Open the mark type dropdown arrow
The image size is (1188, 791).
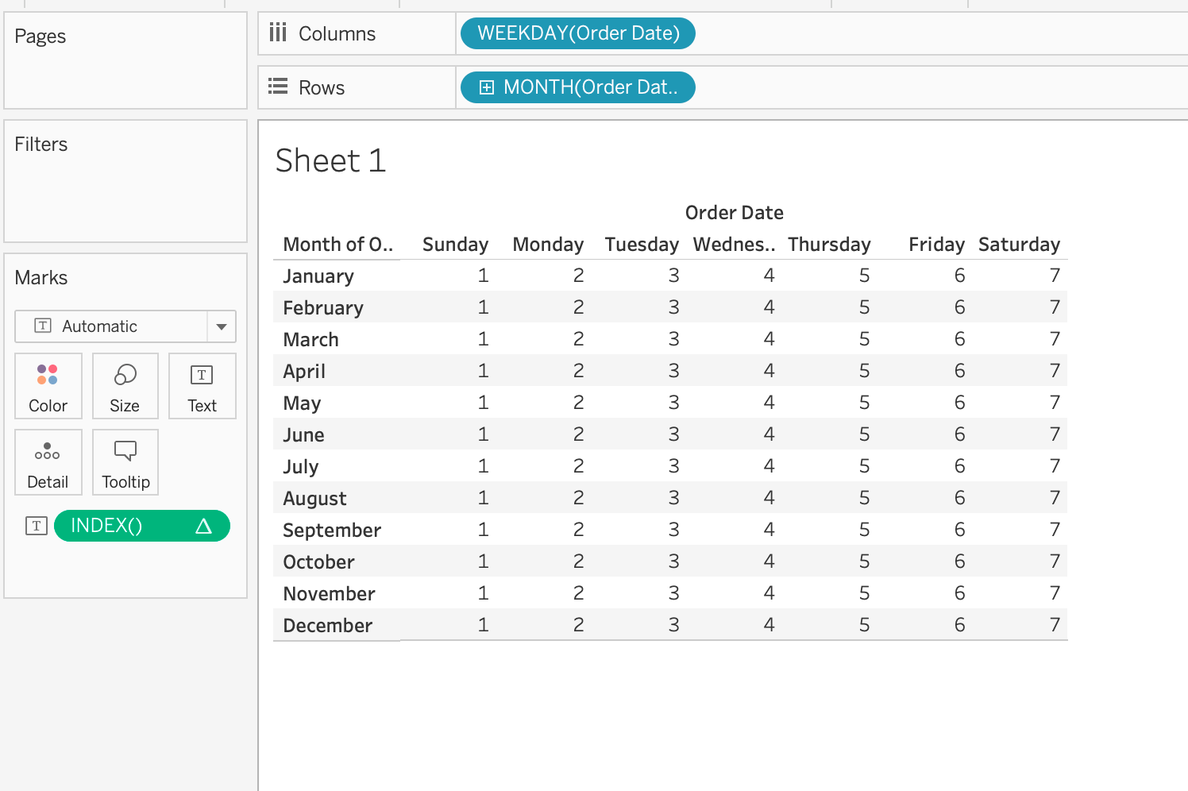click(x=222, y=326)
